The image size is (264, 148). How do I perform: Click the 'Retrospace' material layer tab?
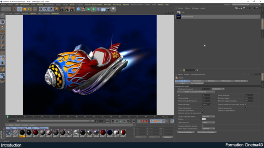tap(43, 128)
